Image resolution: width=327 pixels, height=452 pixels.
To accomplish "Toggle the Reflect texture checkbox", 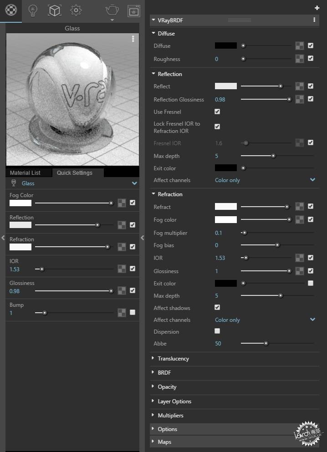I will click(x=311, y=86).
